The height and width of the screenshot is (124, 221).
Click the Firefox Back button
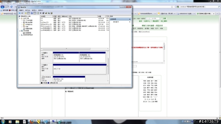(2, 7)
